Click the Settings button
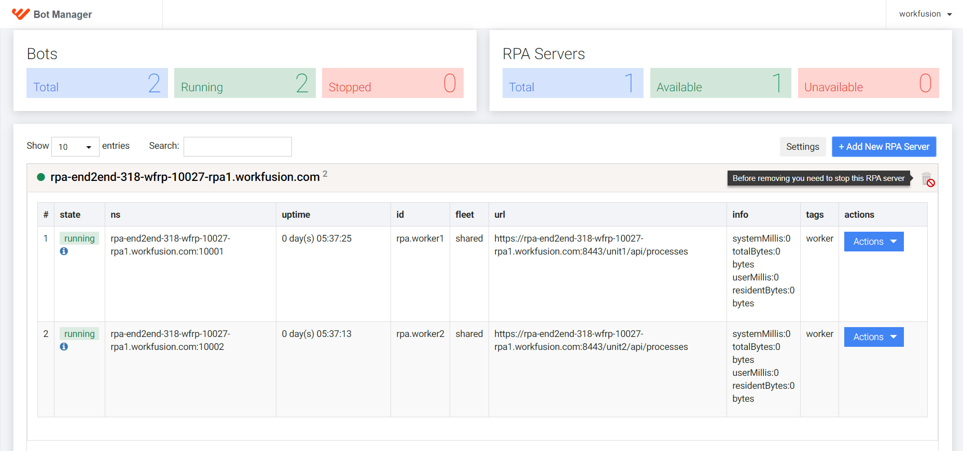The image size is (963, 451). click(802, 147)
